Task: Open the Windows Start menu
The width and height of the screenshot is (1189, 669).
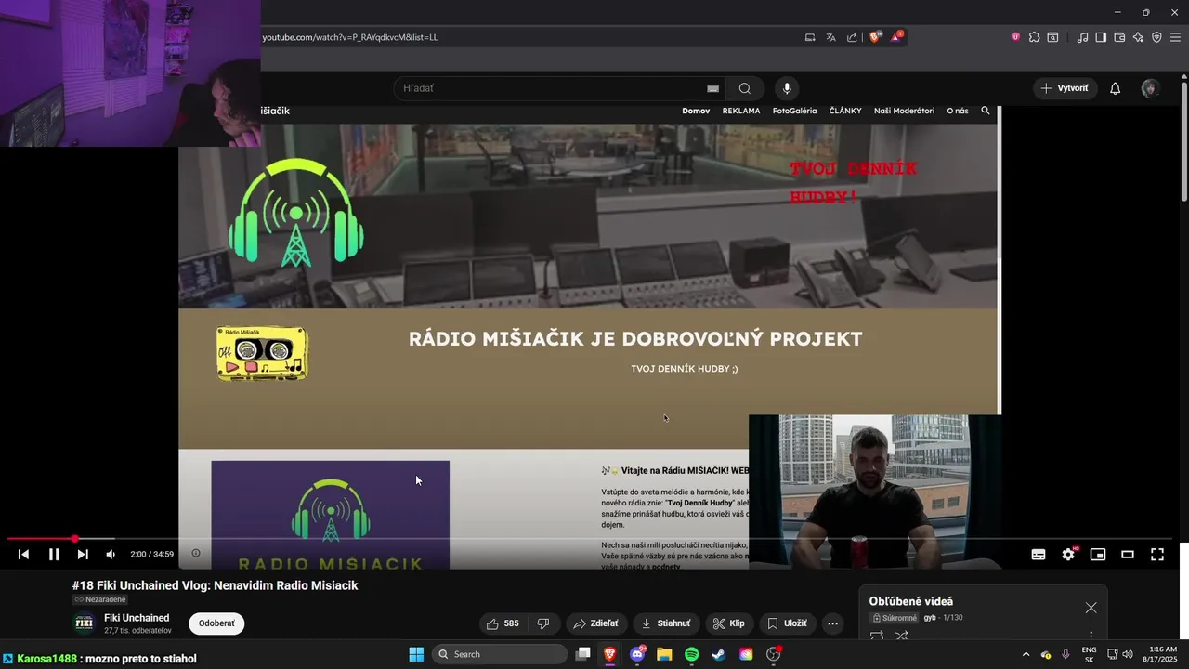Action: point(416,654)
